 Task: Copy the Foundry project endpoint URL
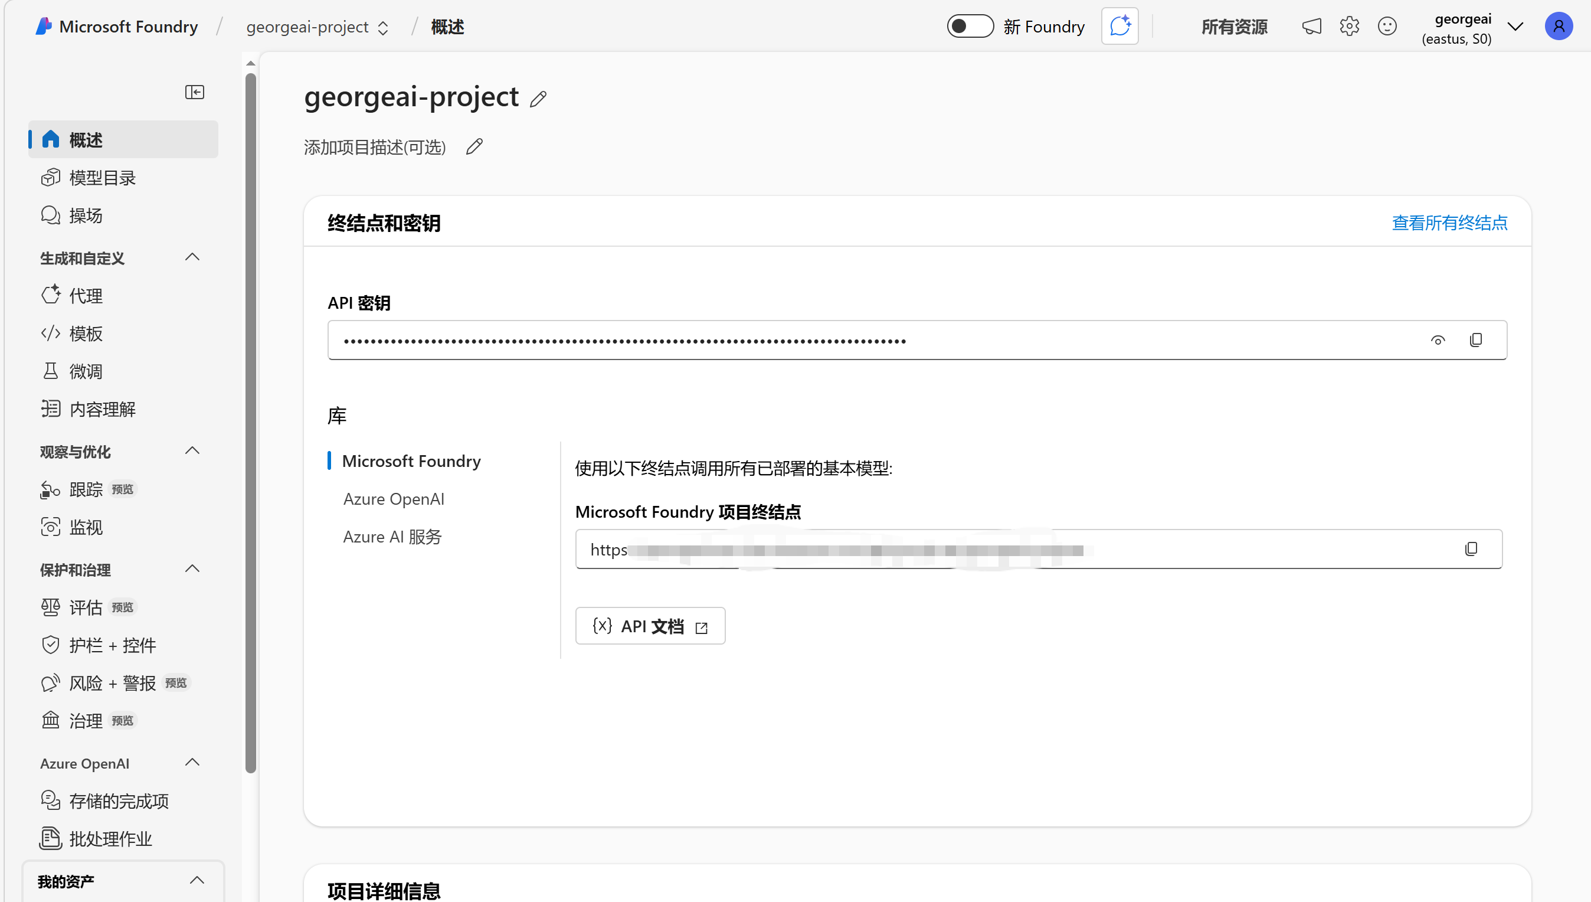tap(1471, 549)
